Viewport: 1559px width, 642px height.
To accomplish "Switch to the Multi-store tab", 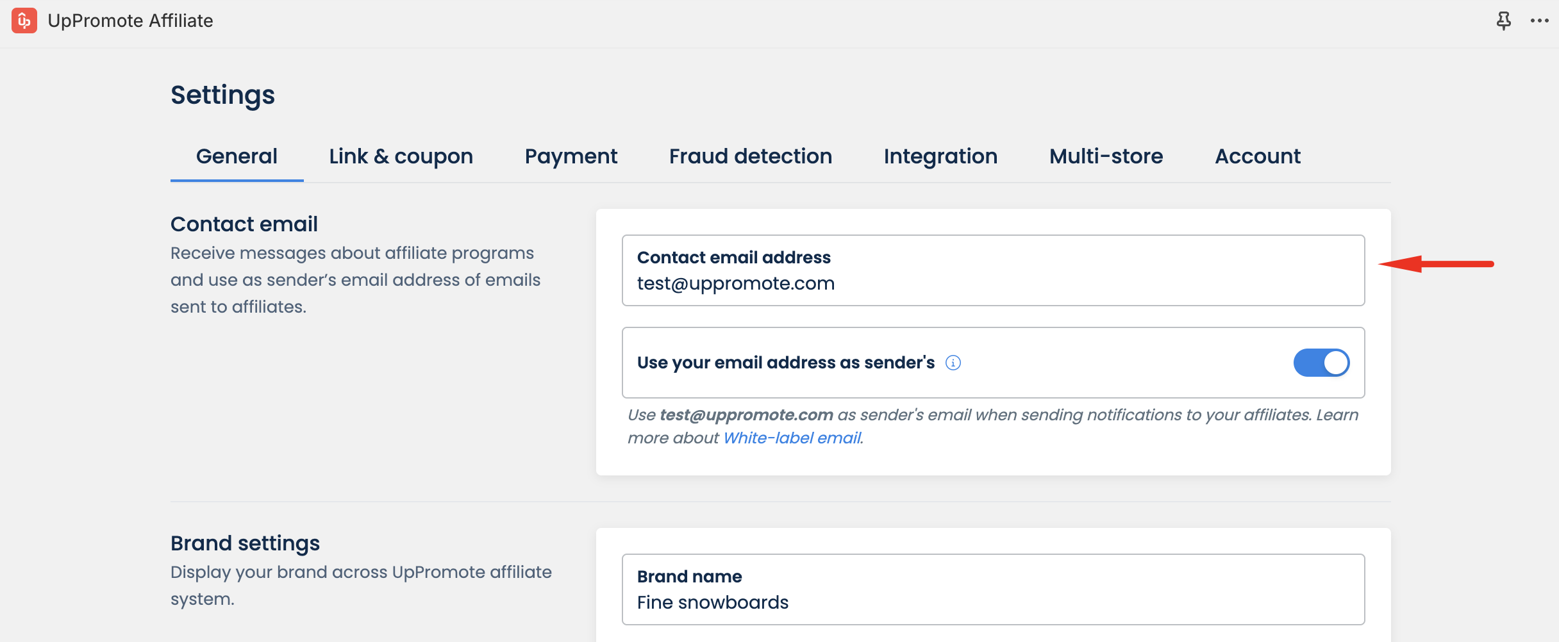I will coord(1106,156).
